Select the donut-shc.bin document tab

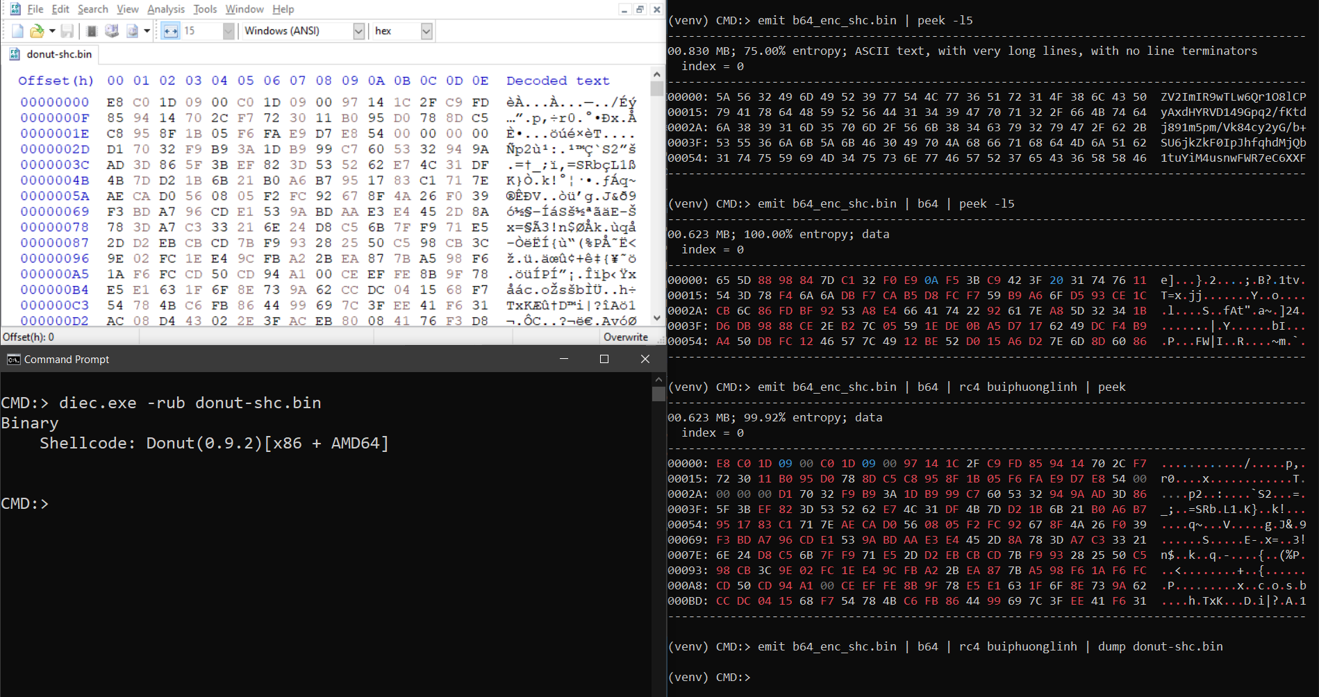50,54
